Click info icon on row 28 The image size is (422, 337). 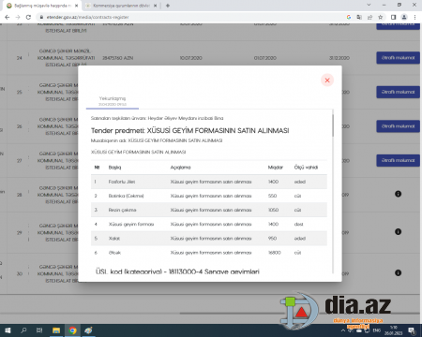pyautogui.click(x=398, y=194)
